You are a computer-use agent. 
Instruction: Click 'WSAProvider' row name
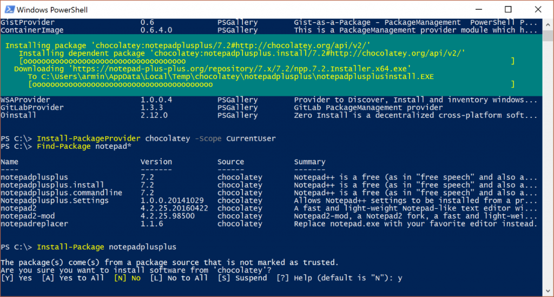coord(25,100)
